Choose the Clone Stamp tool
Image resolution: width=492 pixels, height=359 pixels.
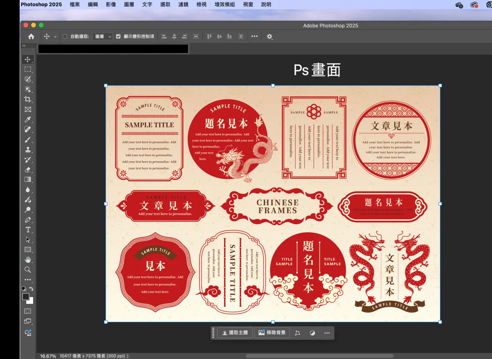pyautogui.click(x=28, y=150)
